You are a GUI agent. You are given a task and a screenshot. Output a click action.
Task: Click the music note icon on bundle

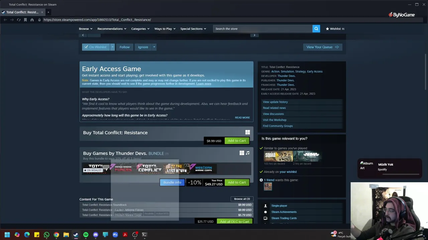[247, 153]
